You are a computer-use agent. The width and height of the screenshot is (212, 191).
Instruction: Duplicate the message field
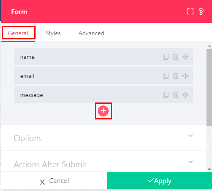166,95
